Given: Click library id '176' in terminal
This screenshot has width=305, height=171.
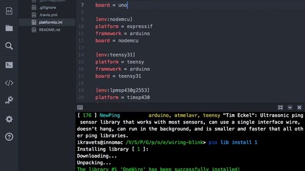Looking at the screenshot, I should click(x=87, y=115).
